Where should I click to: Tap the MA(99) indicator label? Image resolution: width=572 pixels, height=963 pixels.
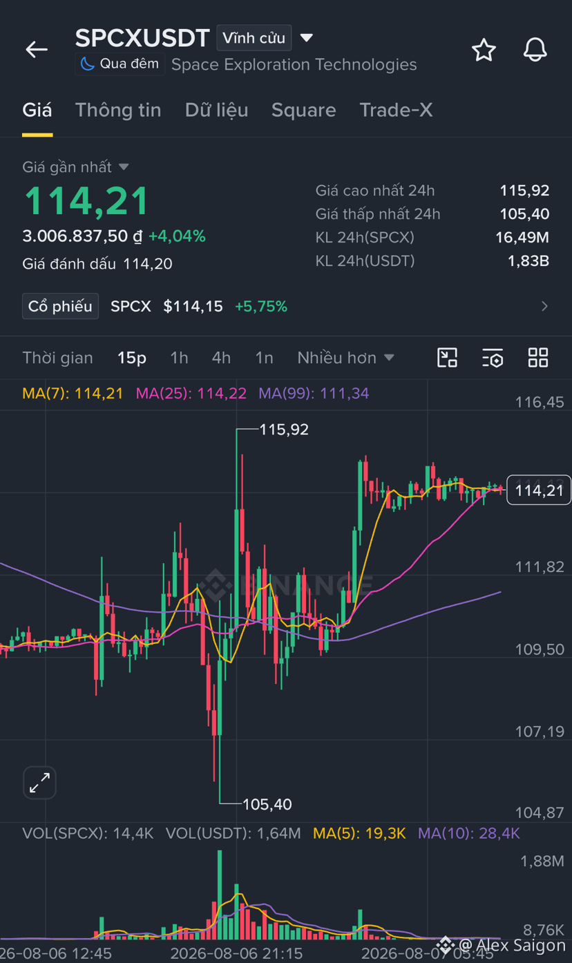coord(314,394)
